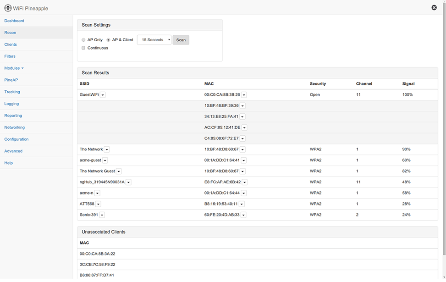This screenshot has height=282, width=446.
Task: Click the WiFi Pineapple logo icon
Action: 8,8
